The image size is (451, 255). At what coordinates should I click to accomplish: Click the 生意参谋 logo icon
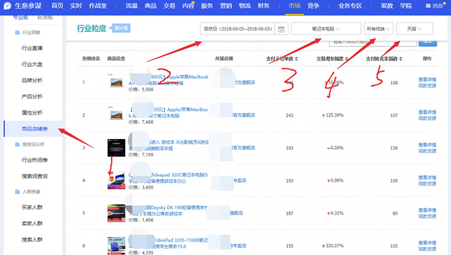(x=7, y=5)
